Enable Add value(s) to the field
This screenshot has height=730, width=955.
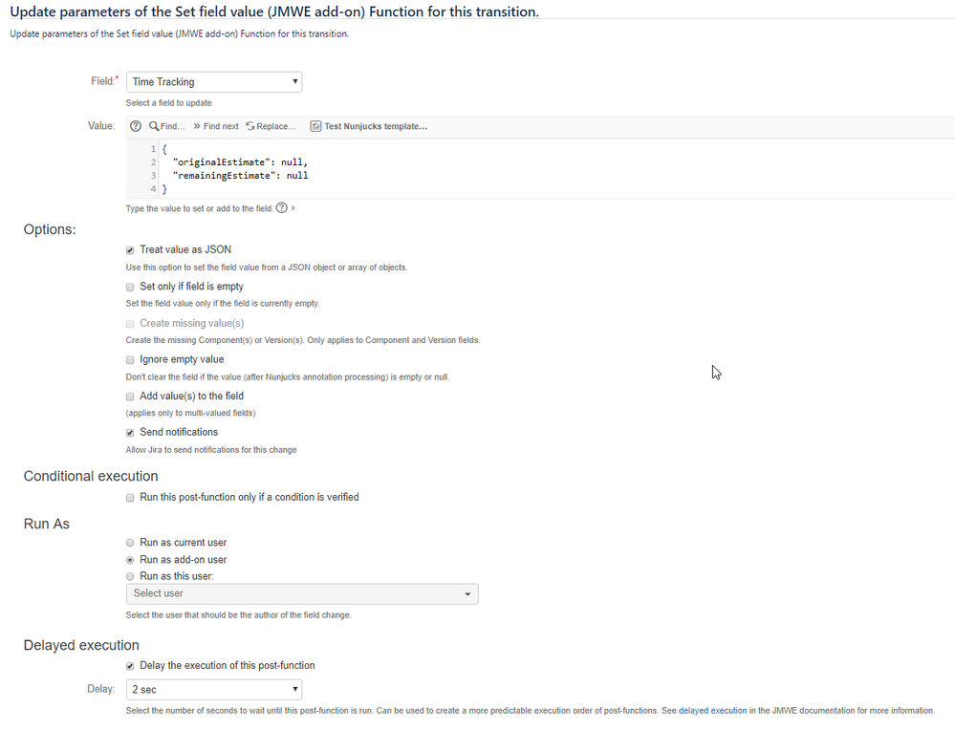tap(130, 397)
